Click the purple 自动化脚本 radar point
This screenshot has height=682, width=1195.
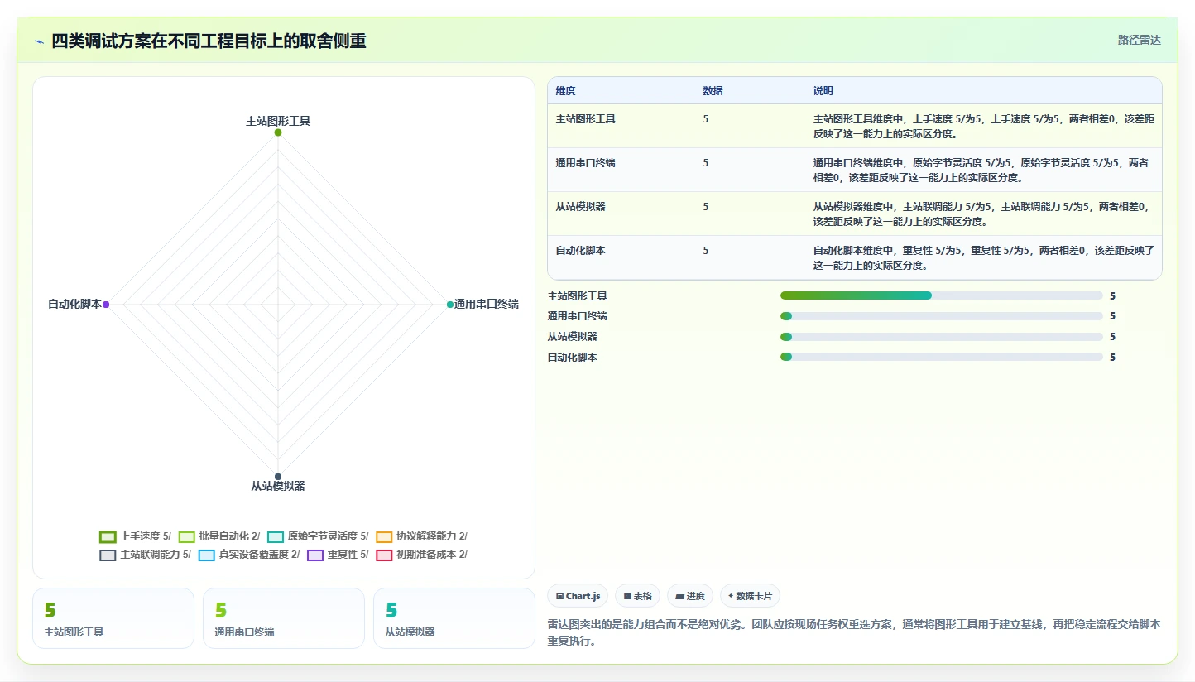pyautogui.click(x=106, y=305)
